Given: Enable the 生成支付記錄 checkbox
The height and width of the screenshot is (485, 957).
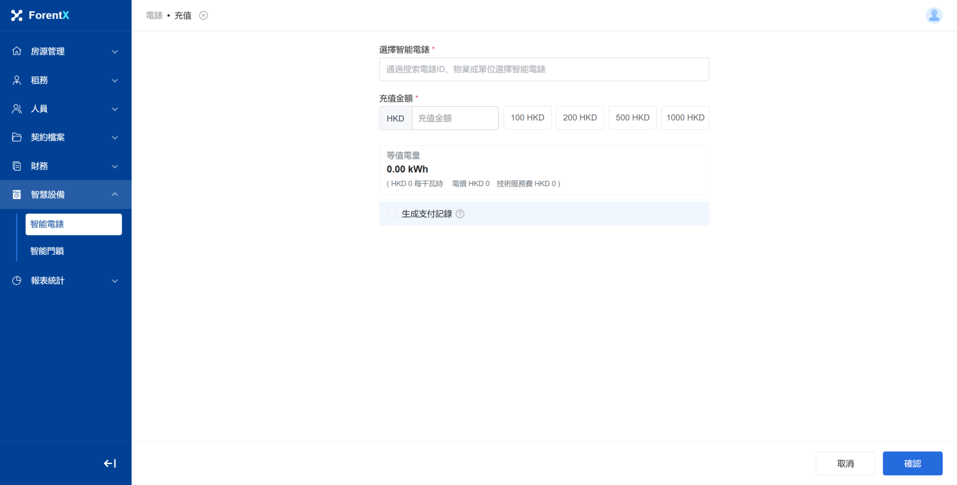Looking at the screenshot, I should pos(392,214).
